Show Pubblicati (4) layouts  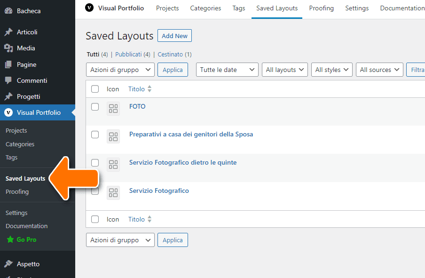[x=133, y=54]
